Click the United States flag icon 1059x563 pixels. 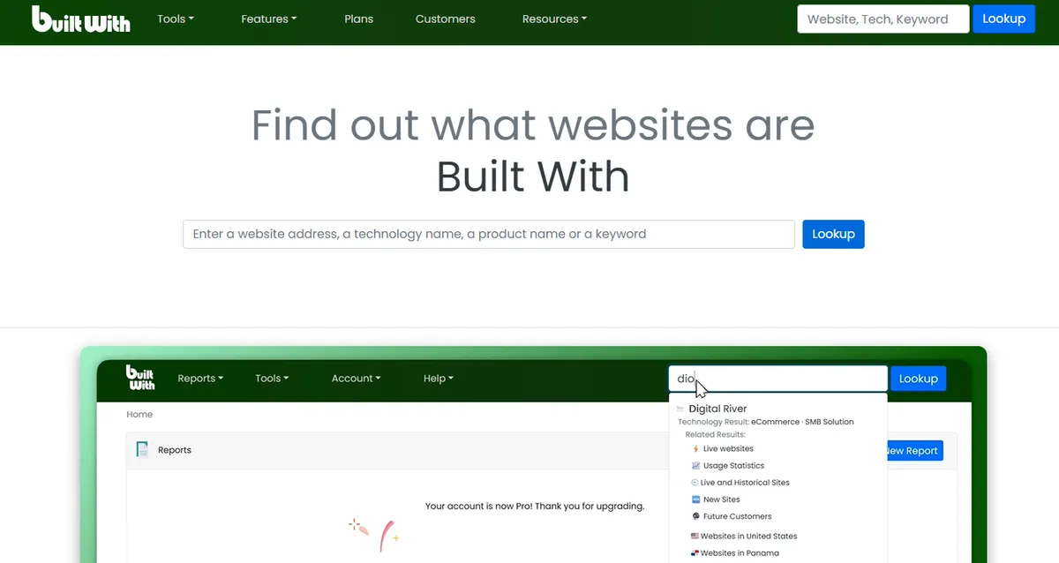pyautogui.click(x=695, y=537)
